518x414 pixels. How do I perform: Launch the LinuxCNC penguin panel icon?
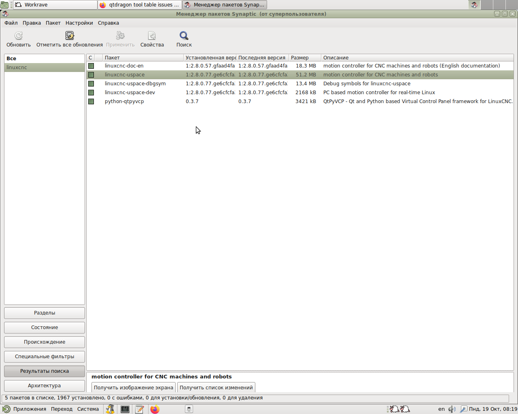[110, 409]
